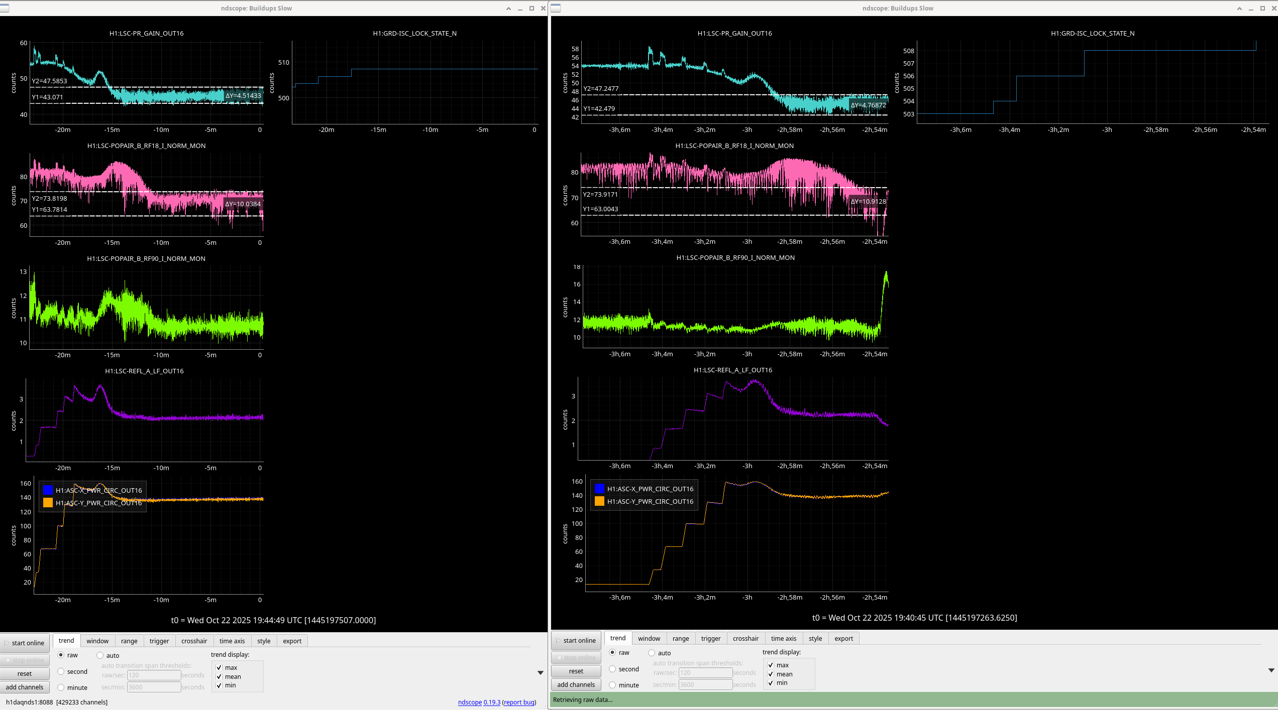This screenshot has height=710, width=1278.
Task: Switch to the export tab in left window
Action: pyautogui.click(x=292, y=641)
